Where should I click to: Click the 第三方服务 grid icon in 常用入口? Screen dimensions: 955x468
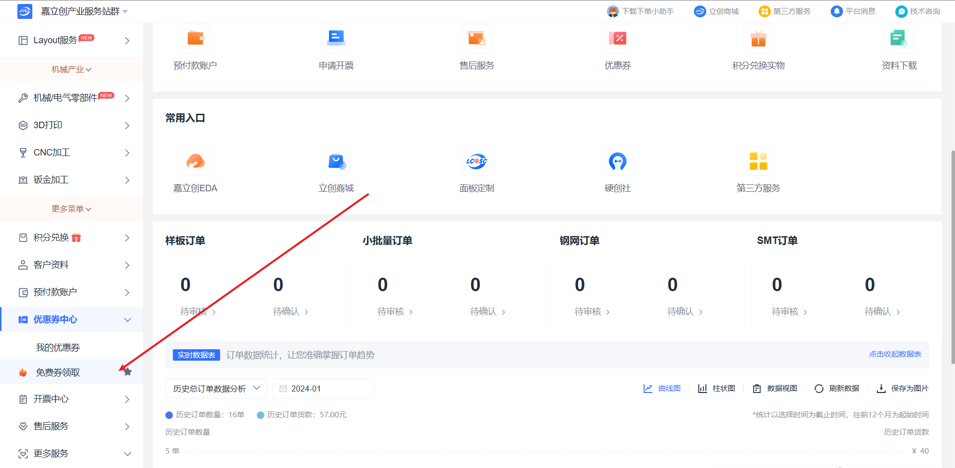point(758,161)
